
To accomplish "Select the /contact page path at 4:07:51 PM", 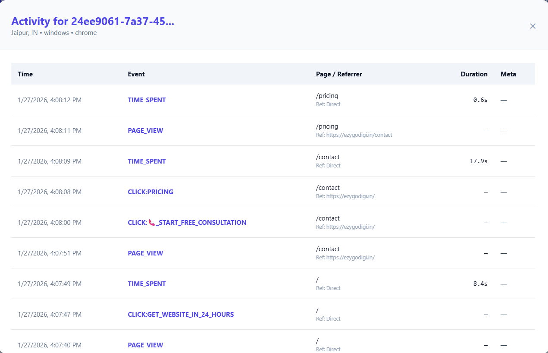I will 328,249.
